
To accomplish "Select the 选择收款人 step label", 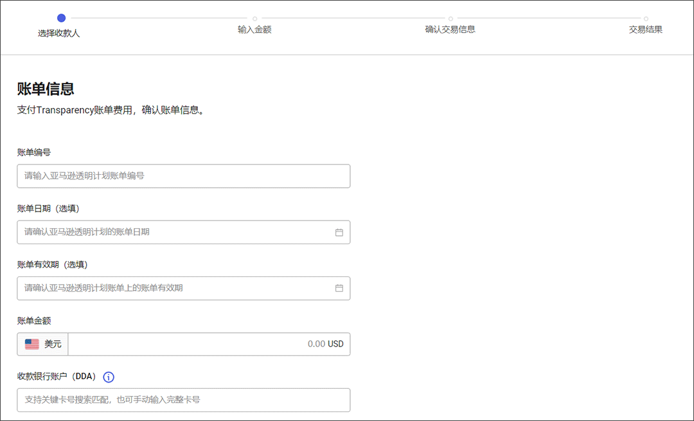I will tap(59, 33).
